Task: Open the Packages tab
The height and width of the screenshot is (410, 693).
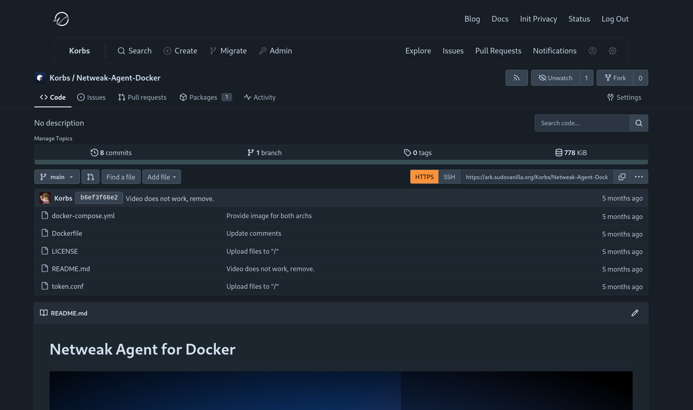Action: point(205,97)
